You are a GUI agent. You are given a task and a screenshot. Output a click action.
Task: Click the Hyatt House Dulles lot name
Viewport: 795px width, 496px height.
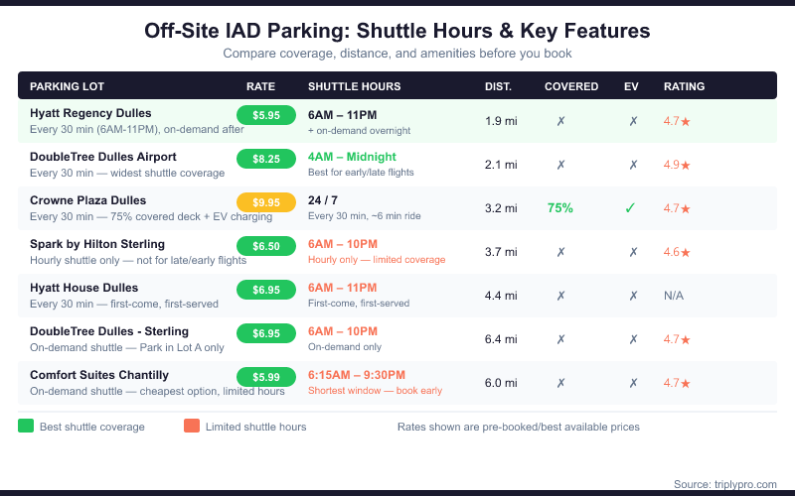click(83, 288)
